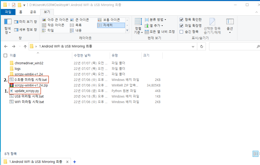Screen dimensions: 260x165
Task: Click the Python icon of update_scrcpy.py
Action: click(x=12, y=91)
